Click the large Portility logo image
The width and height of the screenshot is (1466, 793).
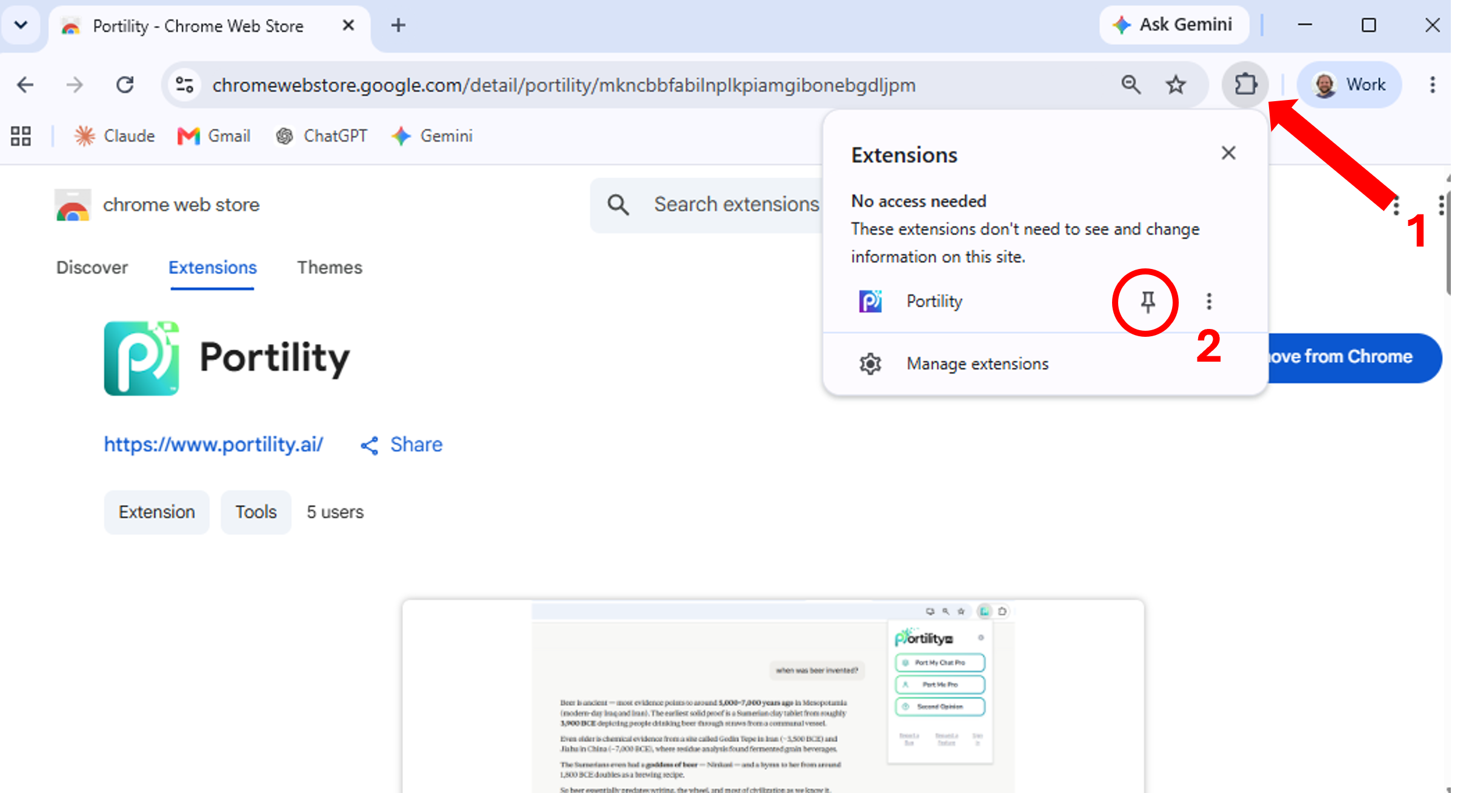(141, 358)
